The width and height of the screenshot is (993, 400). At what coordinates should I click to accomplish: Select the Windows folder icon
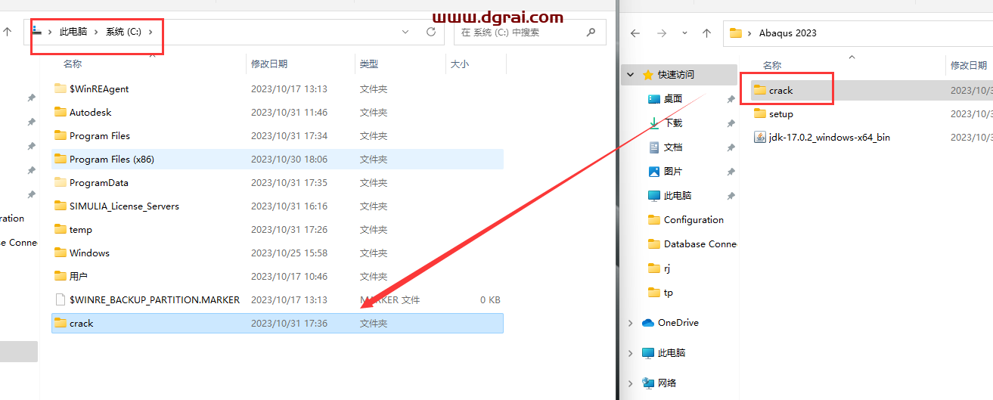(61, 253)
